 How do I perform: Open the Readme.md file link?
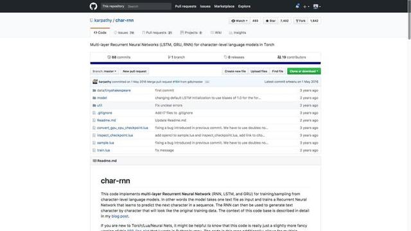click(x=107, y=121)
